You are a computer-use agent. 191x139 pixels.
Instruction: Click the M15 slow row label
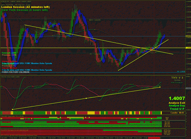pyautogui.click(x=167, y=130)
